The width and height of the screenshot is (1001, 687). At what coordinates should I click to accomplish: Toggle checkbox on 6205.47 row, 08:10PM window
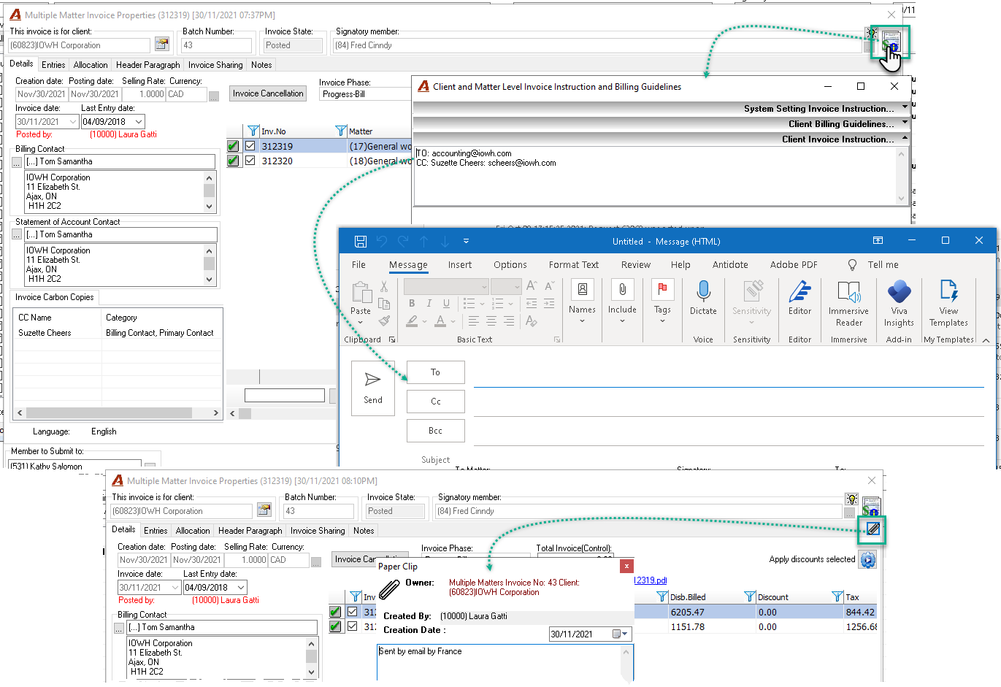(x=353, y=612)
